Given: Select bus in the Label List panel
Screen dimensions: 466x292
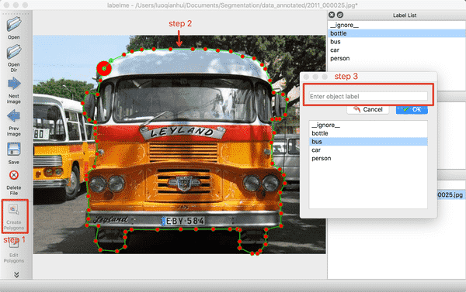Looking at the screenshot, I should coord(397,42).
